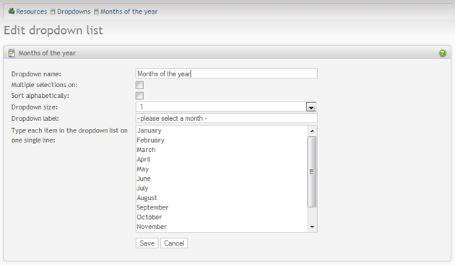Open the Resources breadcrumb link
Screen dimensions: 455x265
point(31,12)
